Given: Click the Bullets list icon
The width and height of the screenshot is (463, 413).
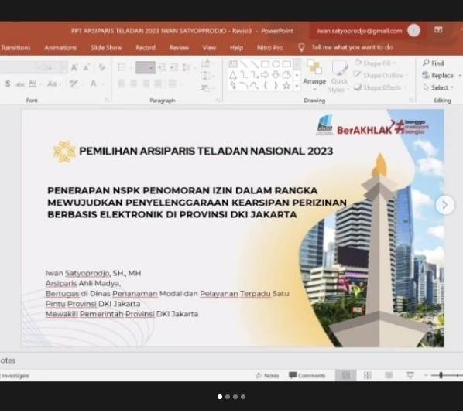Looking at the screenshot, I should coord(122,67).
